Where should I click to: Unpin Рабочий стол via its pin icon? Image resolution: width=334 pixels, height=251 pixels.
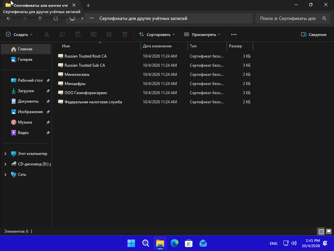point(48,80)
